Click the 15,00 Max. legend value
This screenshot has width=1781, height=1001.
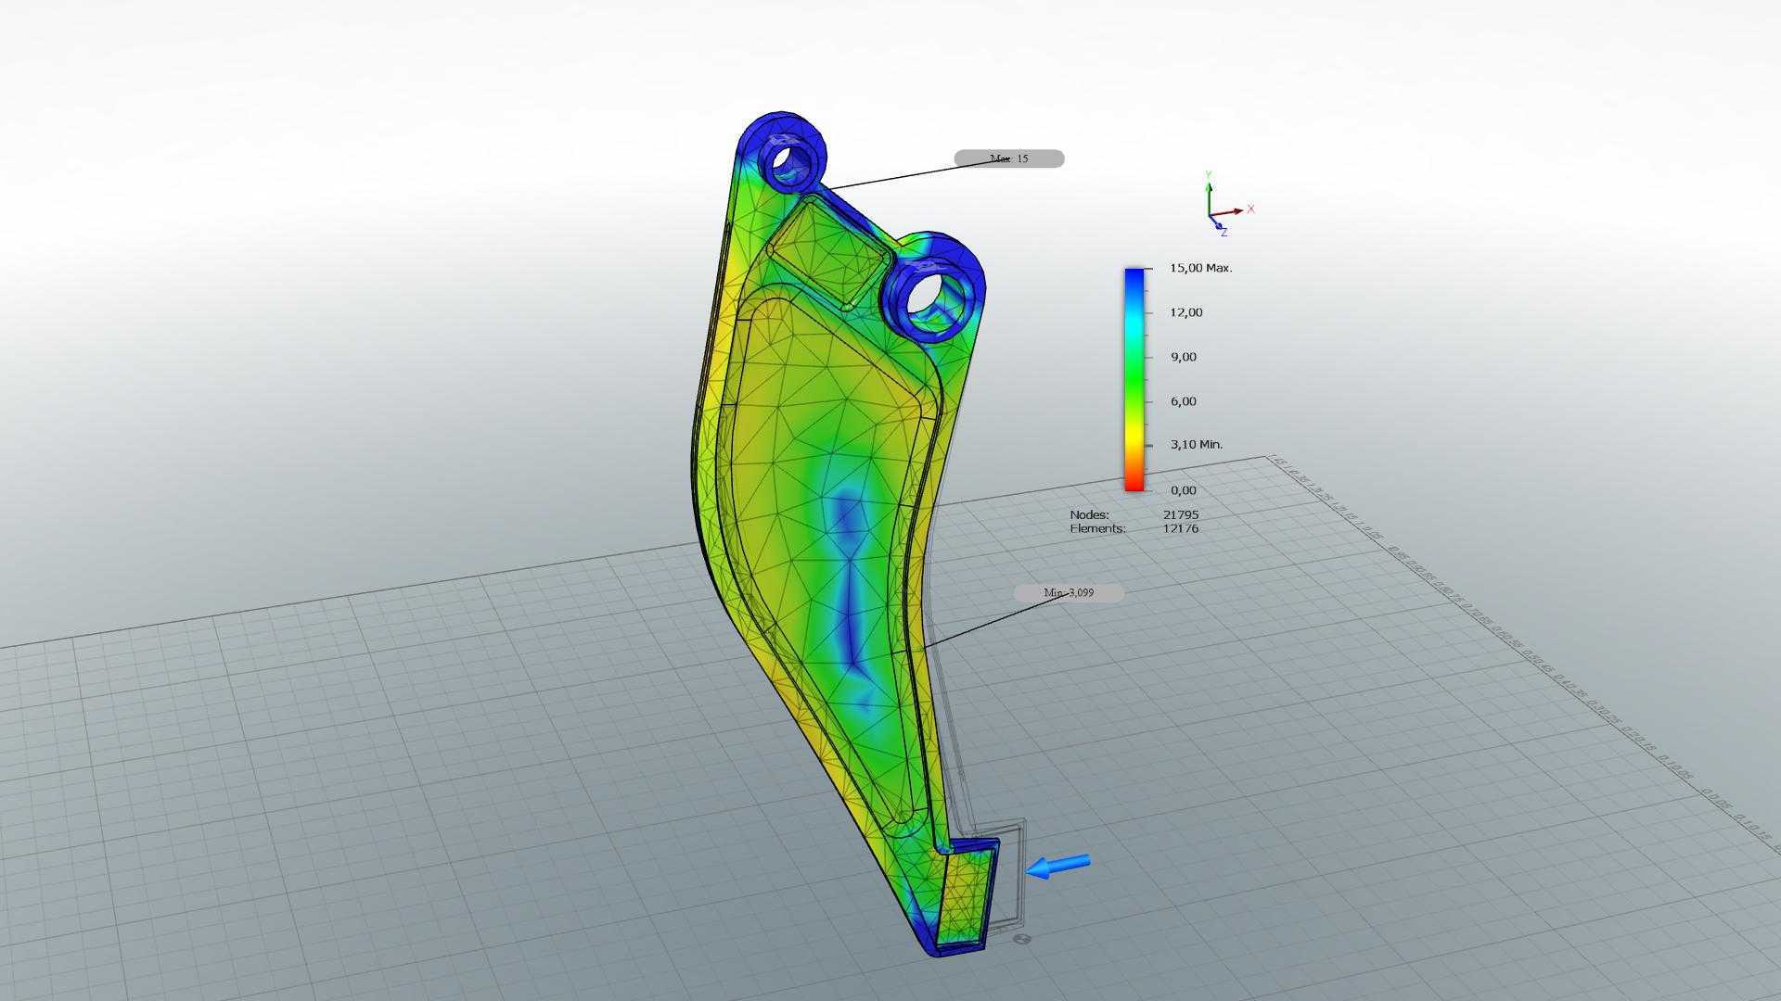tap(1200, 268)
